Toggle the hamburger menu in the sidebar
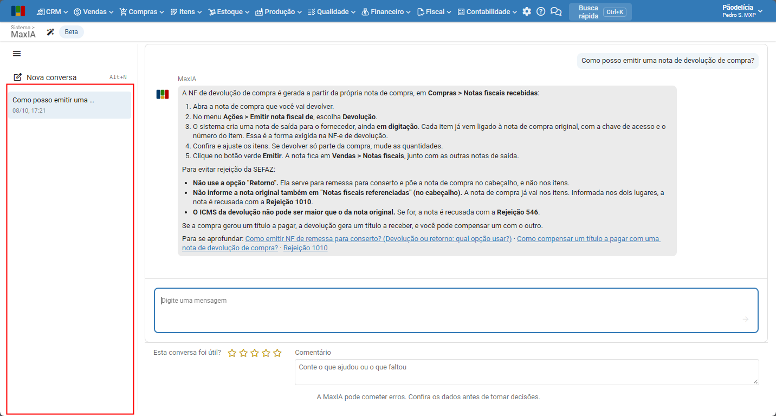 point(17,54)
